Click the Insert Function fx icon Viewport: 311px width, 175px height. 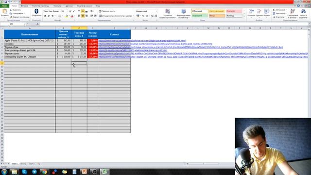point(37,24)
